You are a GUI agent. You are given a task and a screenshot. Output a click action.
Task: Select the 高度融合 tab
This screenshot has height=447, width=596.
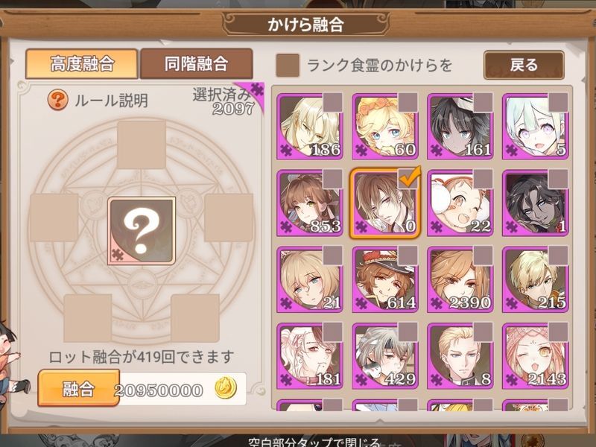click(x=82, y=63)
